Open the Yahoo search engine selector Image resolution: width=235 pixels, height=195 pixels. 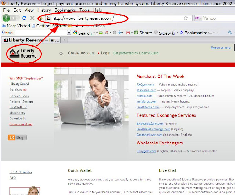click(198, 18)
